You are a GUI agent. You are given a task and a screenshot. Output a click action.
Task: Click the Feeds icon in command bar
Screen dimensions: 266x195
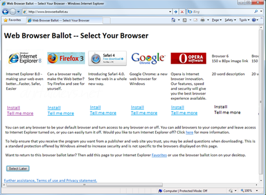coord(185,20)
